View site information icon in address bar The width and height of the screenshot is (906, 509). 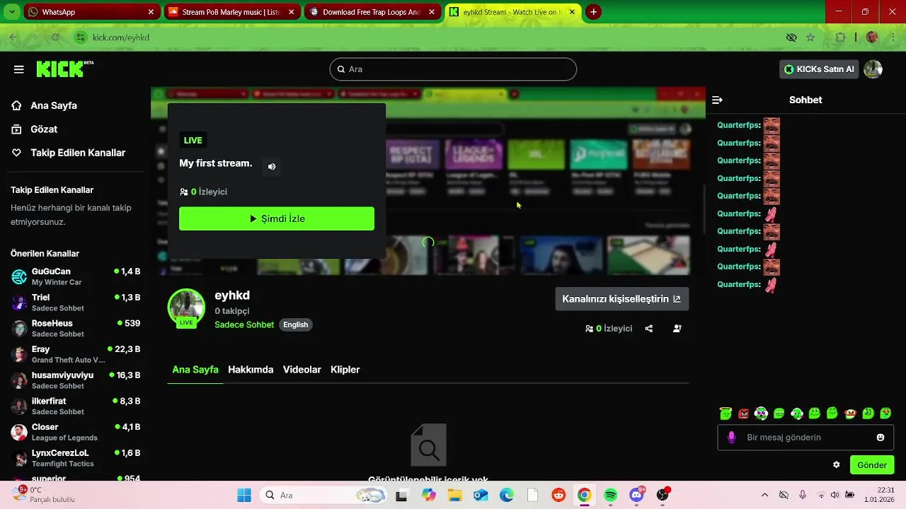tap(81, 37)
